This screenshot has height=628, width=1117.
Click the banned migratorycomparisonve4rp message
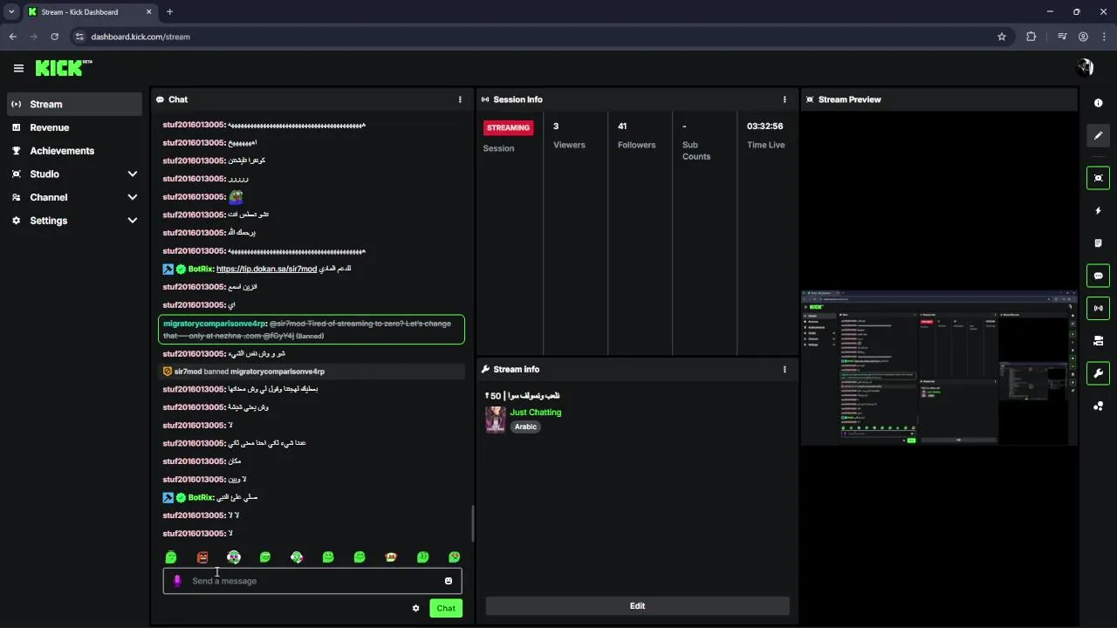click(312, 329)
